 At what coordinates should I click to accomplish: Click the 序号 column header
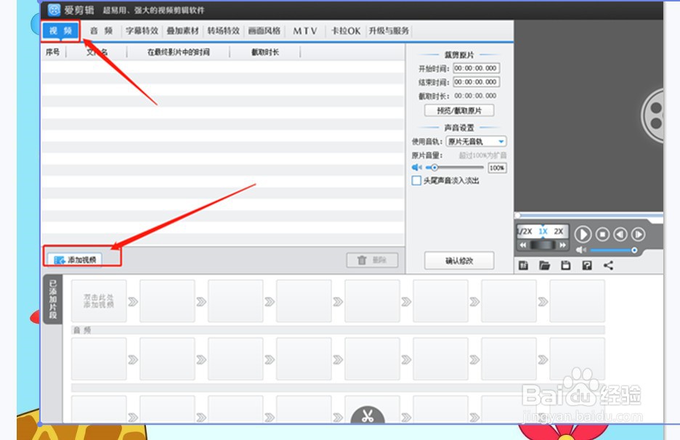click(x=53, y=52)
